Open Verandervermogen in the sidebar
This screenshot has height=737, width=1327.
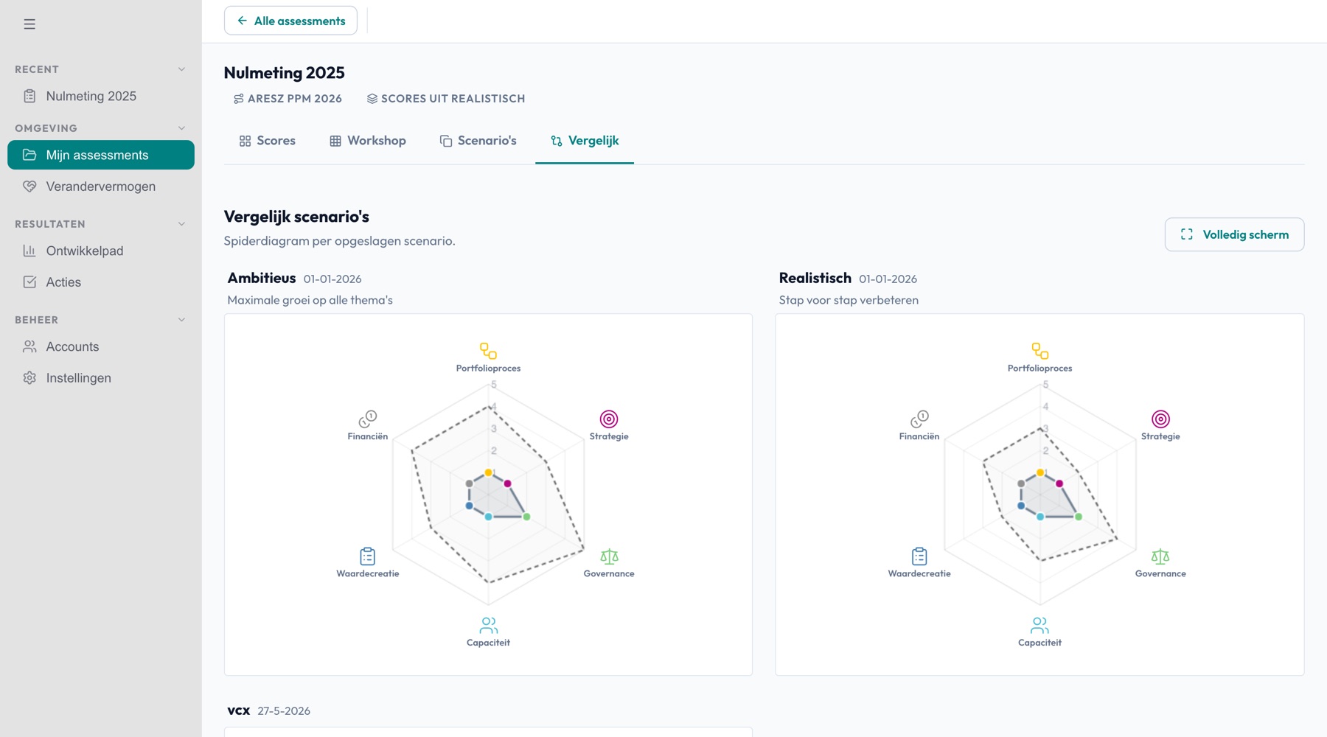pyautogui.click(x=101, y=186)
